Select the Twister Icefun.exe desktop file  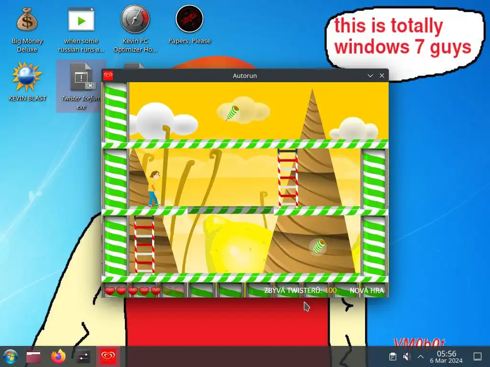click(x=81, y=86)
